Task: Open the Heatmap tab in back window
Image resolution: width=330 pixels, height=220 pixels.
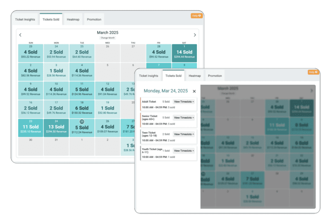Action: pyautogui.click(x=73, y=20)
